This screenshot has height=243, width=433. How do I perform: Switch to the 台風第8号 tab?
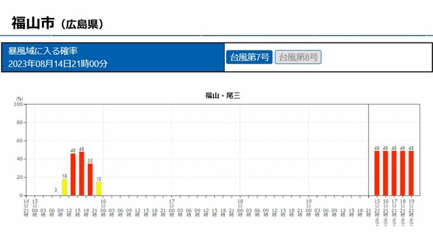point(298,57)
